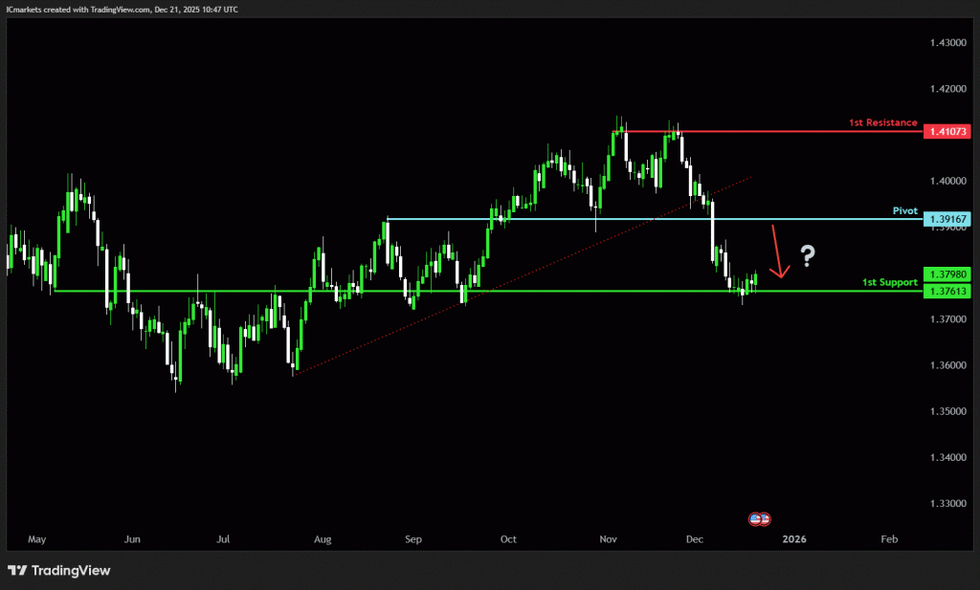
Task: Click the "1st Support" text label
Action: (x=890, y=282)
